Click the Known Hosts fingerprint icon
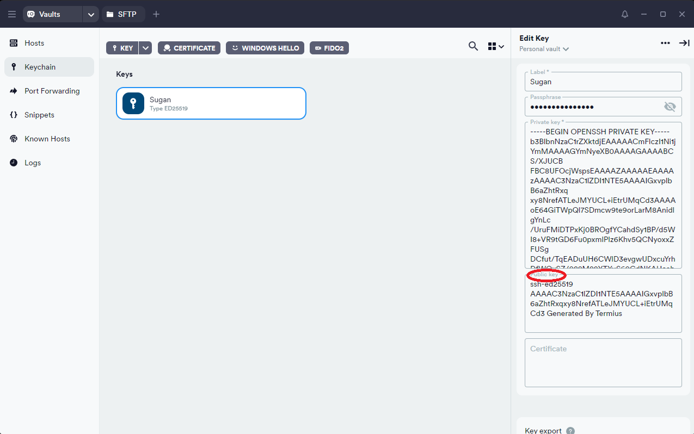Screen dimensions: 694x434 pyautogui.click(x=14, y=139)
